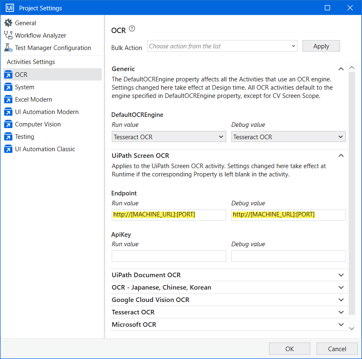Select Testing in the sidebar

click(x=24, y=137)
